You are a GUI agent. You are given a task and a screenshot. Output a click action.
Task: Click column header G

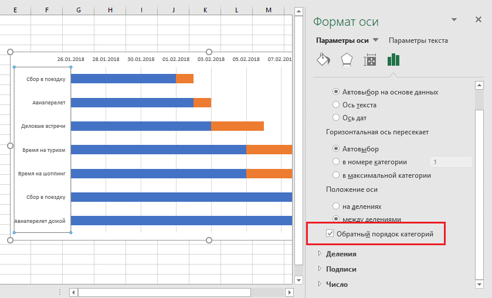tap(78, 10)
